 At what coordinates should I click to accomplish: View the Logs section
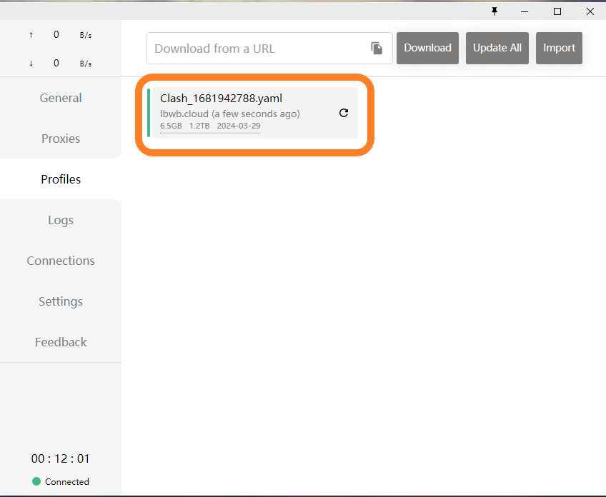[x=61, y=220]
